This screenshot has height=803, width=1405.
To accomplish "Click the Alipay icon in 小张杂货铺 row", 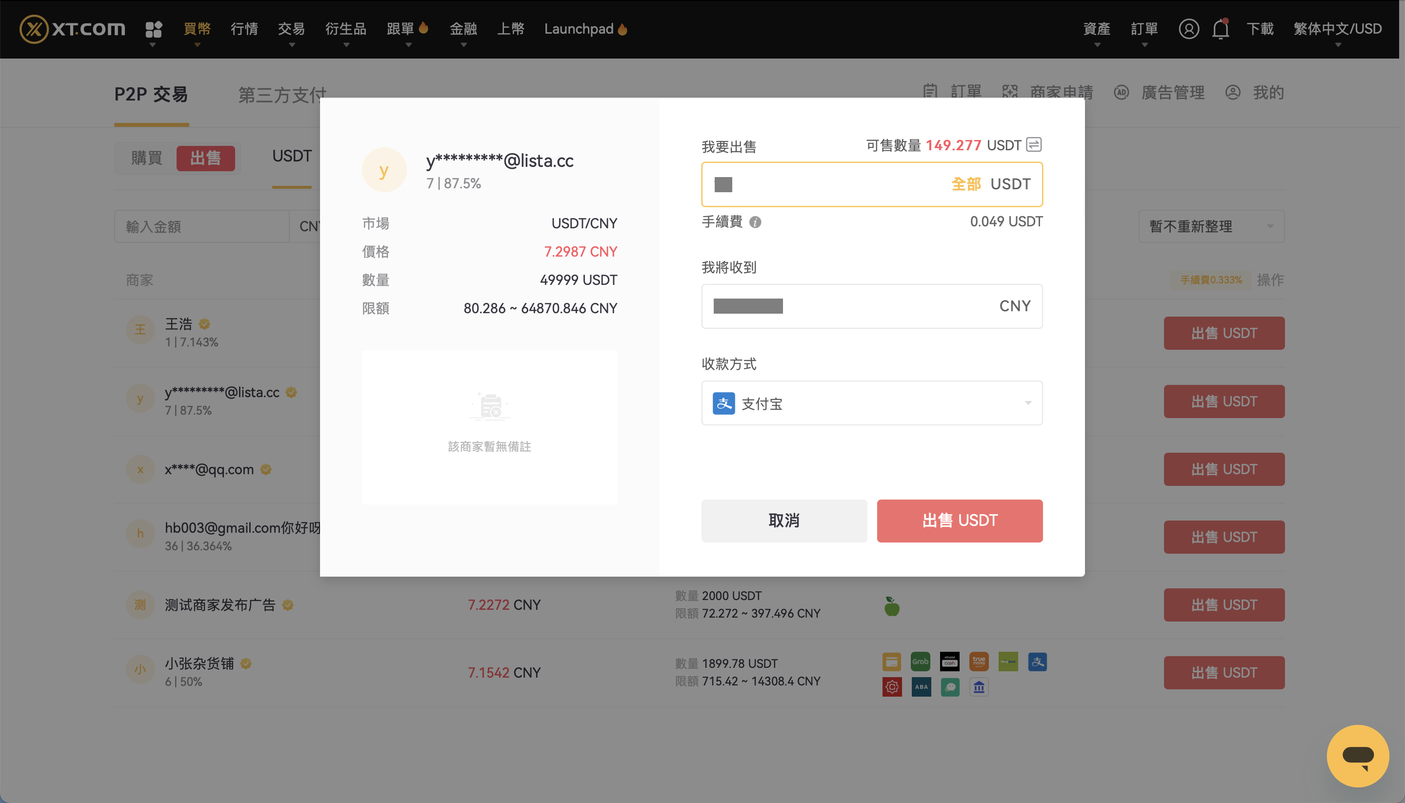I will [1037, 661].
